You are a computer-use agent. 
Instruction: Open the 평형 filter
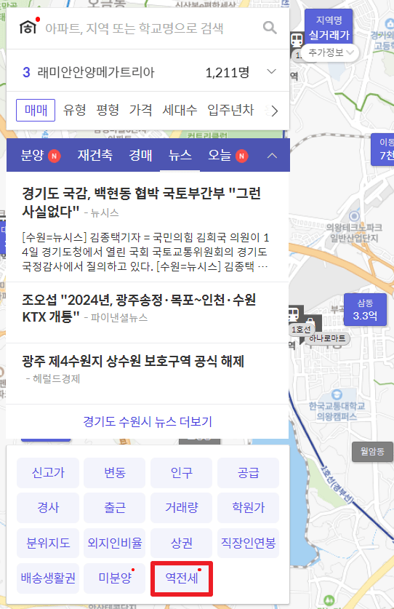[108, 111]
